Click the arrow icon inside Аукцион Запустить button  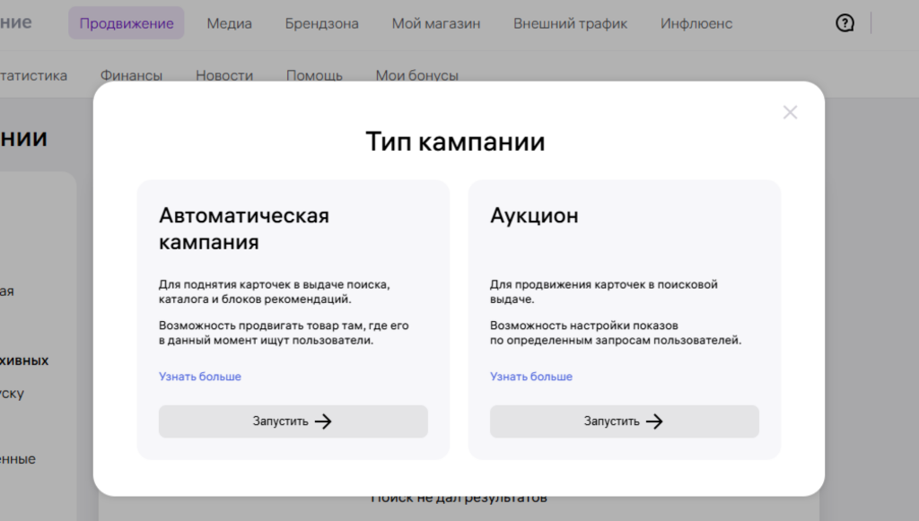[x=655, y=421]
